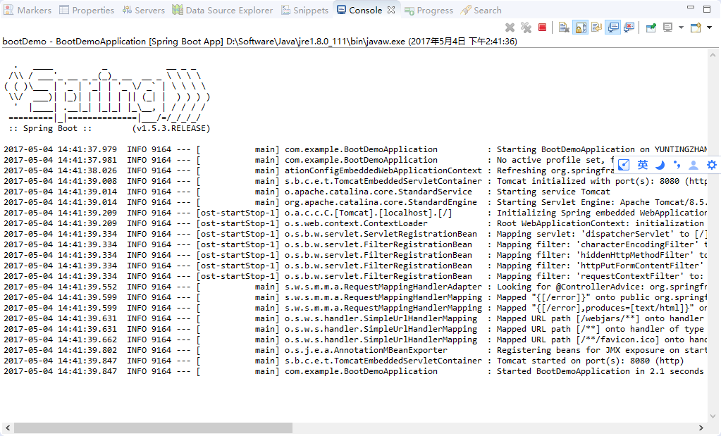The height and width of the screenshot is (436, 721).
Task: Click the Spring Boot v1.5.3.RELEASE text
Action: tap(109, 128)
